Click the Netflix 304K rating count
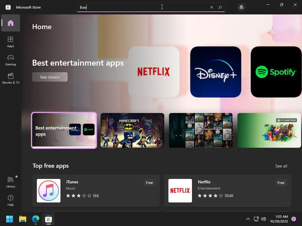Image resolution: width=302 pixels, height=226 pixels. [229, 196]
